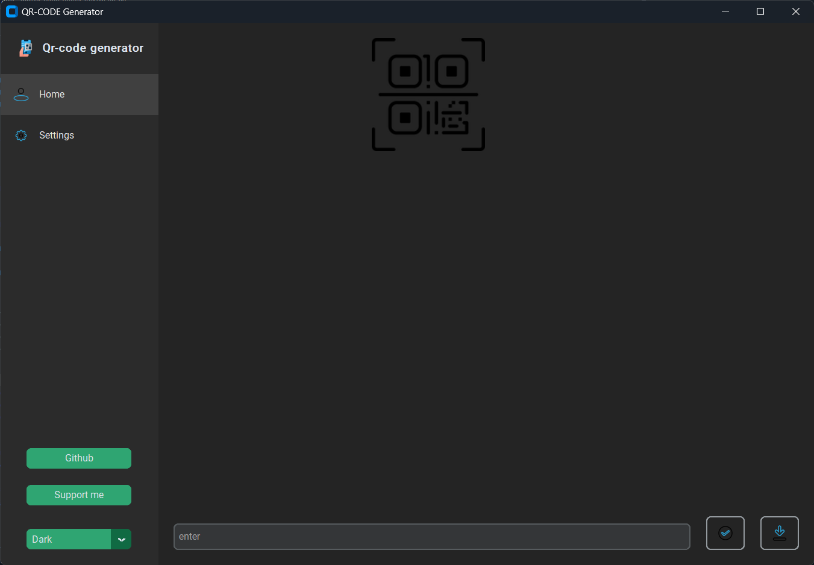The height and width of the screenshot is (565, 814).
Task: Open the Home page in sidebar
Action: point(79,95)
